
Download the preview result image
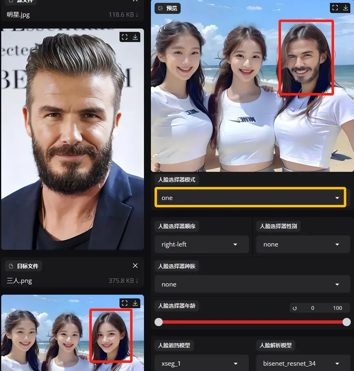coord(345,8)
